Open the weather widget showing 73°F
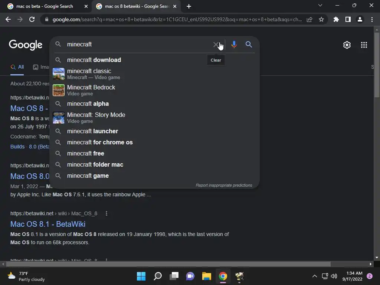The width and height of the screenshot is (380, 285). click(x=26, y=276)
